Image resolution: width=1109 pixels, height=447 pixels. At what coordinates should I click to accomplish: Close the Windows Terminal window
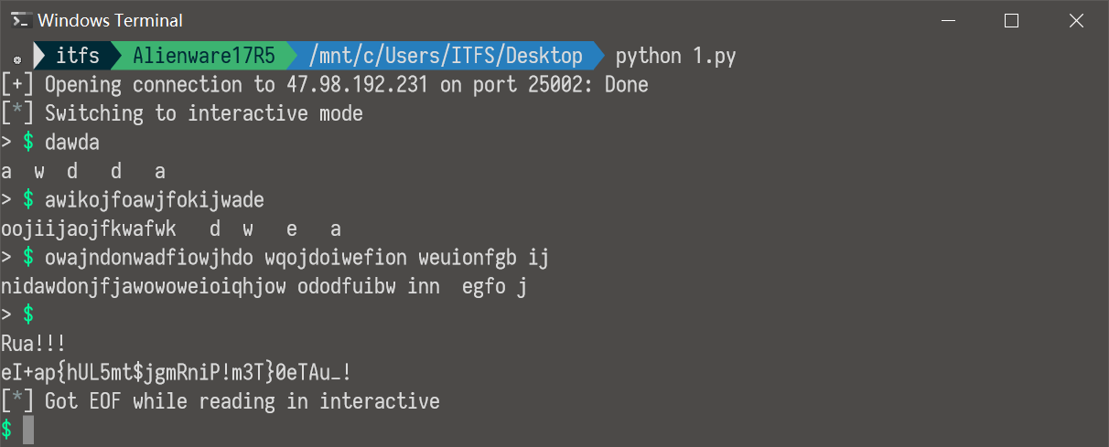click(1077, 20)
